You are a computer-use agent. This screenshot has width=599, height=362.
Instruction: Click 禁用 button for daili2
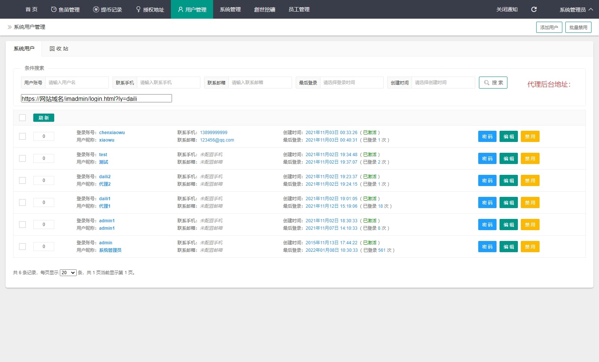(x=530, y=180)
